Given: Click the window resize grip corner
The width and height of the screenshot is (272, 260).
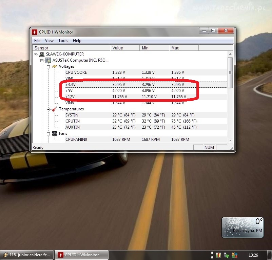Looking at the screenshot, I should (x=231, y=148).
